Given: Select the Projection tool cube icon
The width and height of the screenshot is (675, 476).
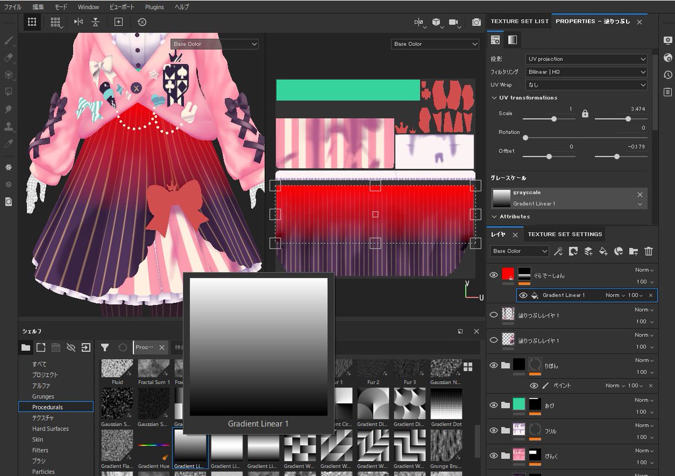Looking at the screenshot, I should 8,74.
